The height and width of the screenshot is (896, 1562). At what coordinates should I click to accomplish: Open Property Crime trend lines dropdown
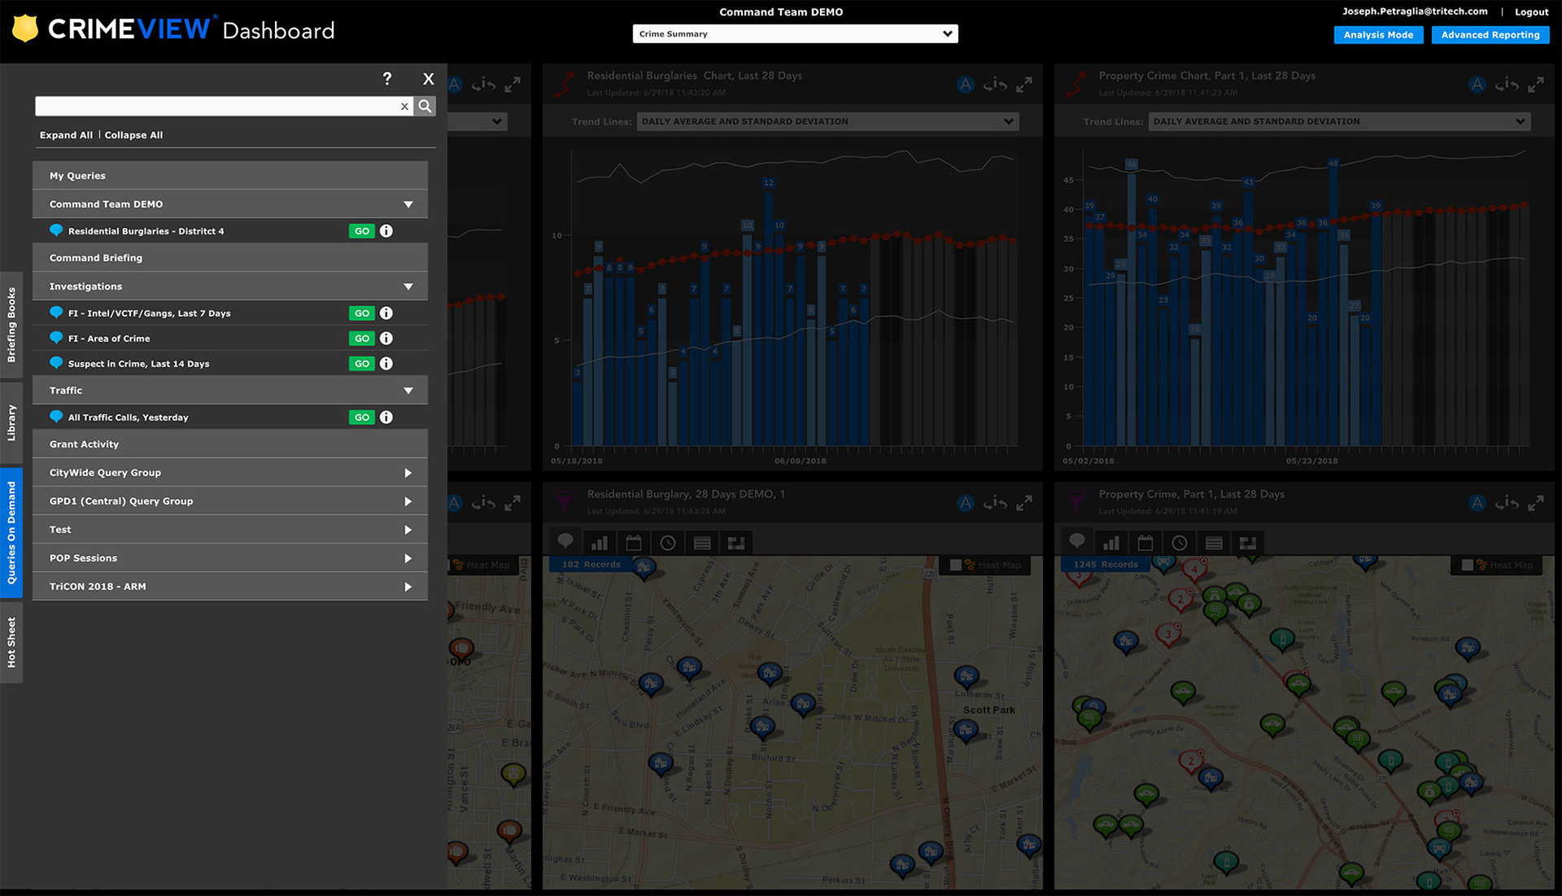pyautogui.click(x=1339, y=121)
